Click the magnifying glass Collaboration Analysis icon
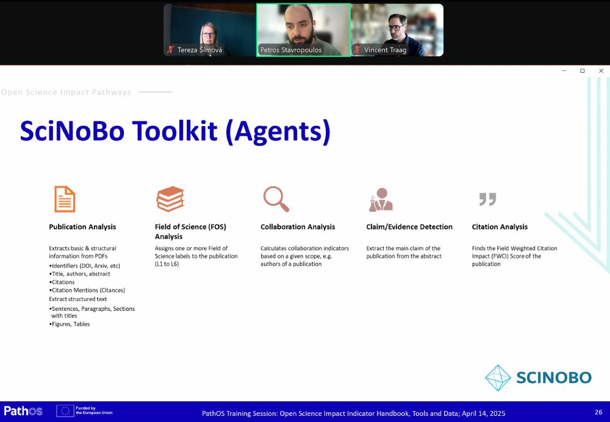Image resolution: width=610 pixels, height=422 pixels. tap(276, 199)
